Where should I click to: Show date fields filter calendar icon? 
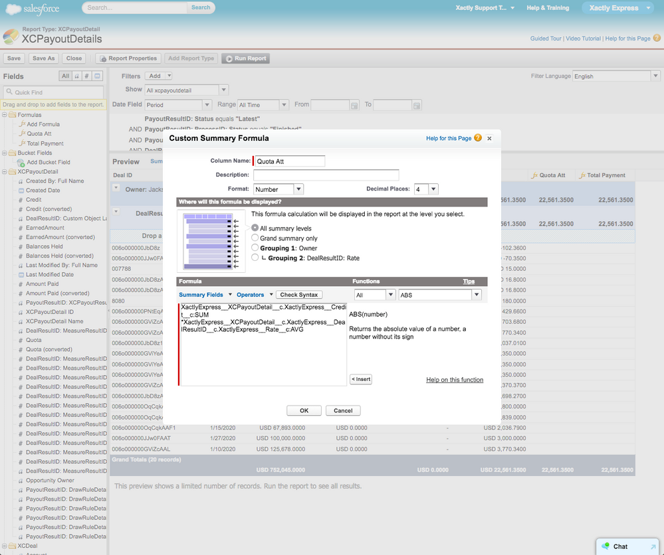coord(98,76)
